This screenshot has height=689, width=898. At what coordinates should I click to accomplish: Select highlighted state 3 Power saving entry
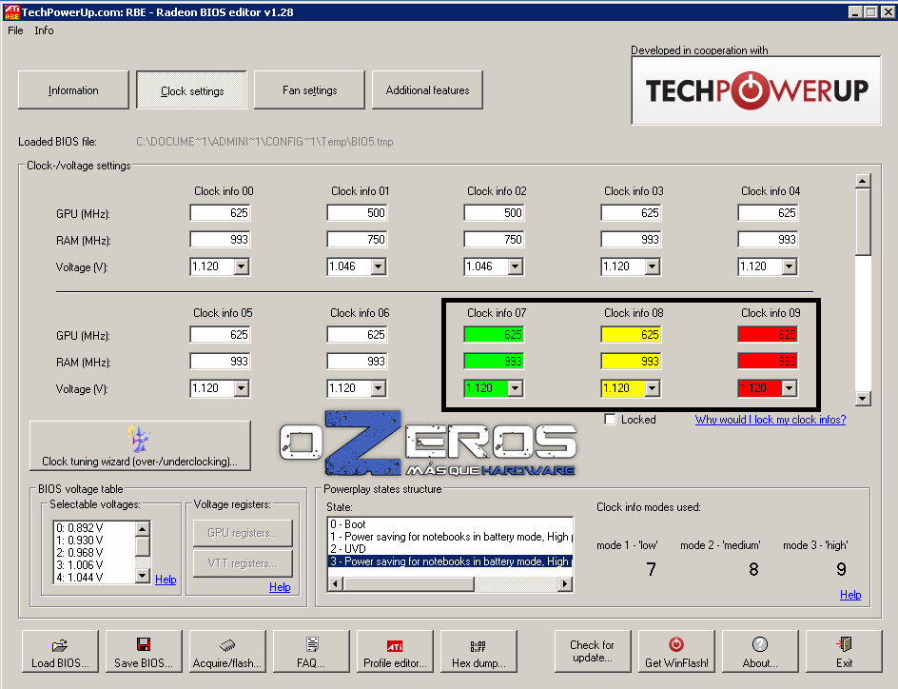point(450,561)
